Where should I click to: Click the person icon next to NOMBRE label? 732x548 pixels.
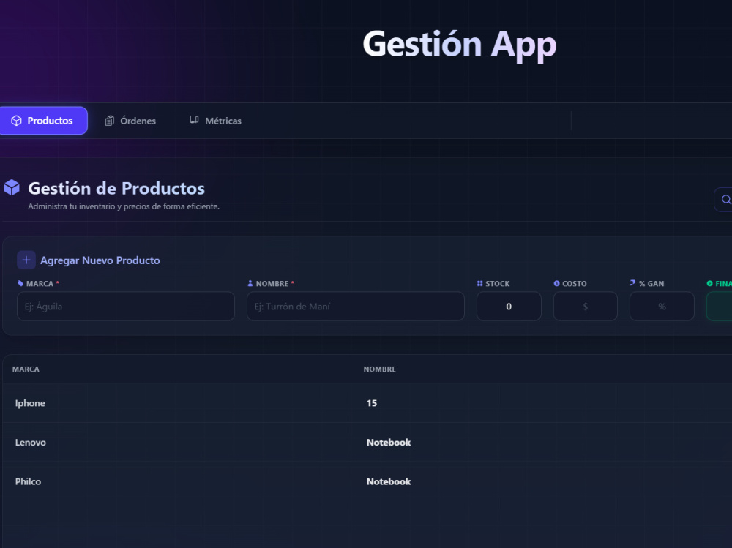[250, 283]
